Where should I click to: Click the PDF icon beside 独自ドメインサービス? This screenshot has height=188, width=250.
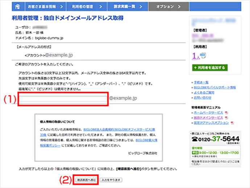click(x=226, y=118)
